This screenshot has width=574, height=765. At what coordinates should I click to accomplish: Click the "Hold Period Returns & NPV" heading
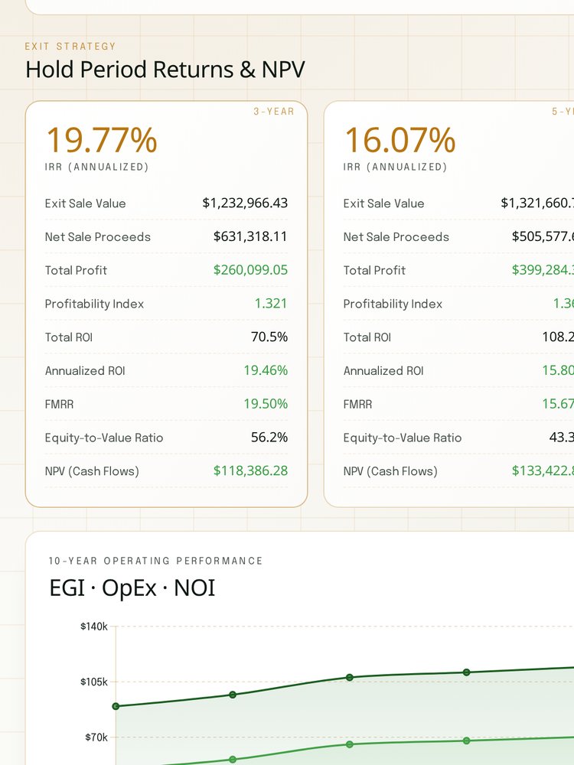165,70
